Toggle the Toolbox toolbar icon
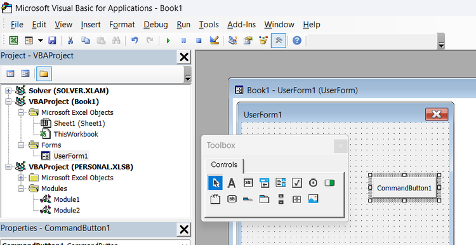Image resolution: width=476 pixels, height=245 pixels. (279, 41)
